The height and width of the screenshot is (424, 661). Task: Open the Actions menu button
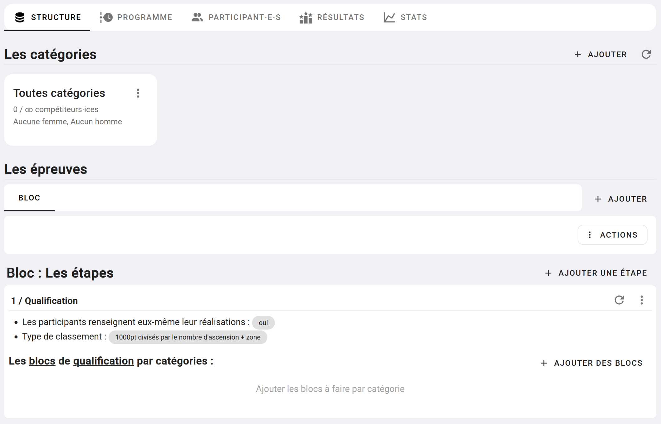612,235
